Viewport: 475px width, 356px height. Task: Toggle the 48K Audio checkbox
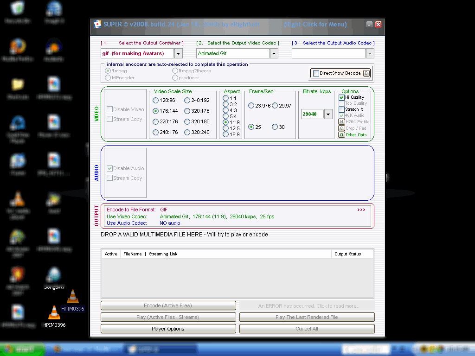coord(341,115)
